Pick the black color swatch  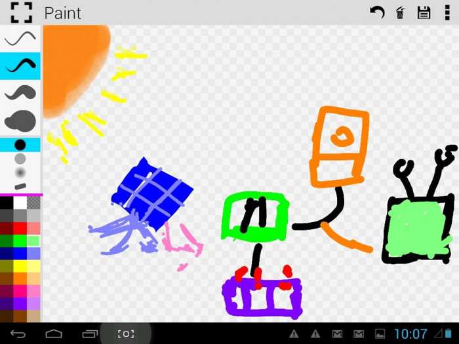tap(7, 202)
